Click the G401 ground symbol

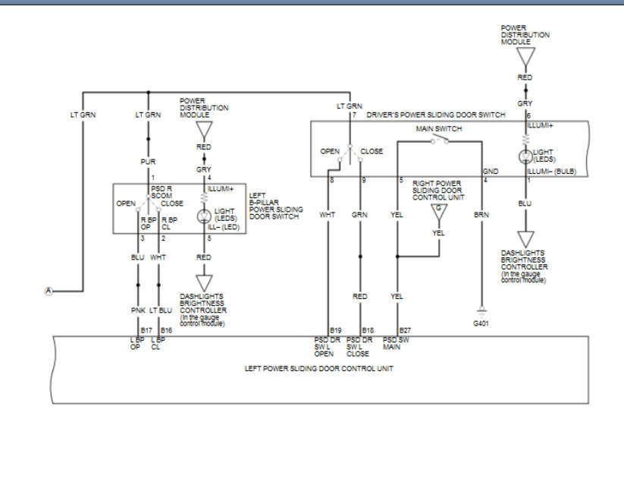pos(482,309)
